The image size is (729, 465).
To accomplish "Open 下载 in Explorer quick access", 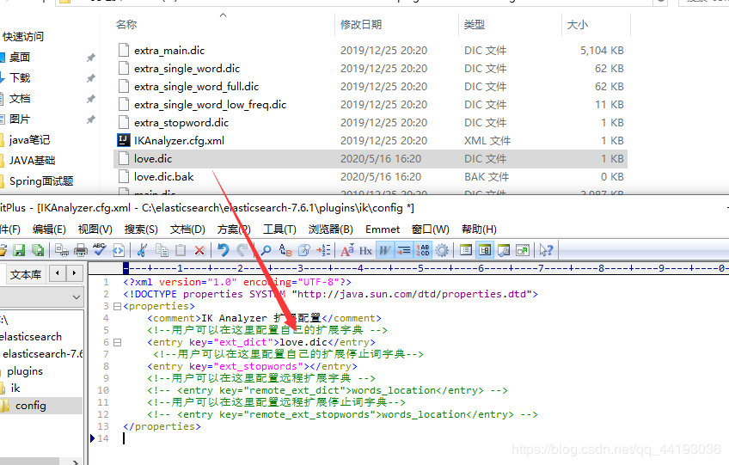I will pos(20,77).
